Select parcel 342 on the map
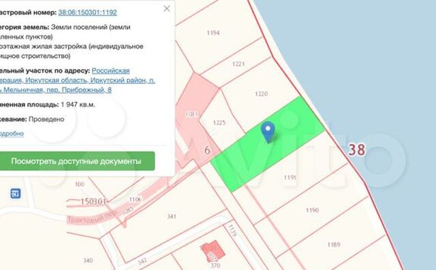436x270 pixels. click(x=142, y=261)
